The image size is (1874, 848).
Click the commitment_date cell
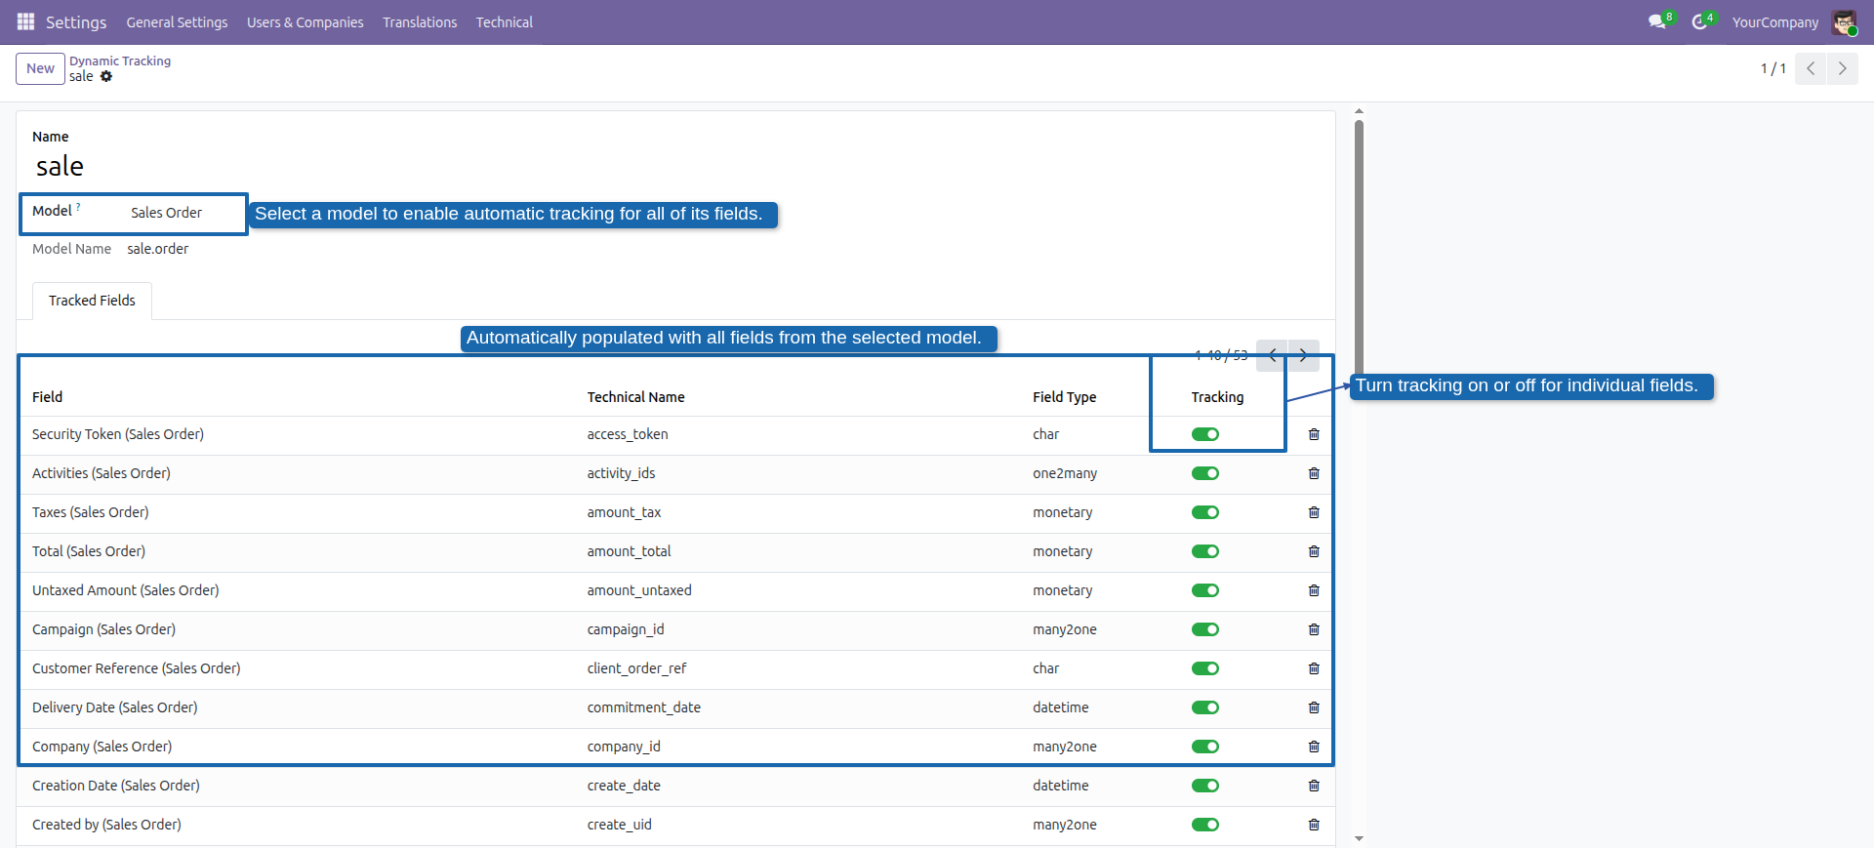643,707
